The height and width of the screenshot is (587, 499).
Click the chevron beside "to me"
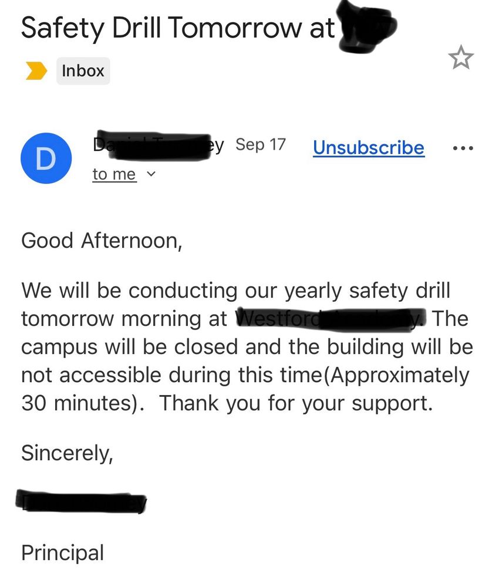coord(150,174)
